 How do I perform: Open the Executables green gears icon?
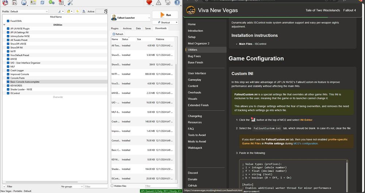pyautogui.click(x=51, y=3)
